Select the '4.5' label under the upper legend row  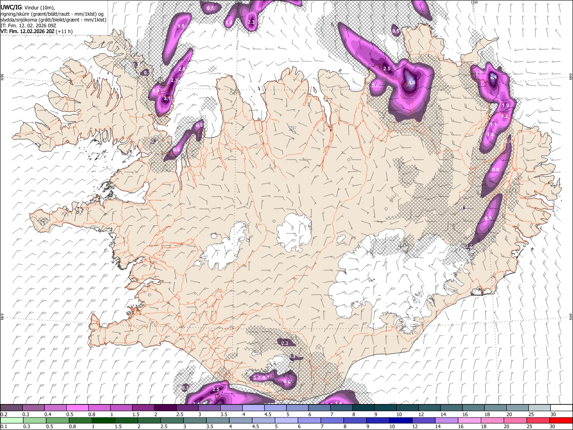(268, 414)
